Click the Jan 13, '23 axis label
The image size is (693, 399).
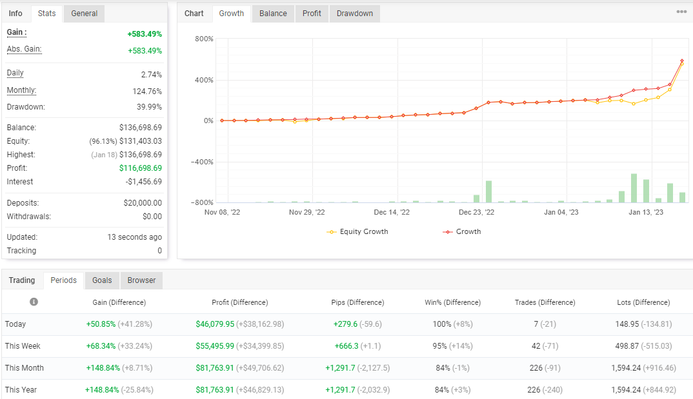coord(646,212)
